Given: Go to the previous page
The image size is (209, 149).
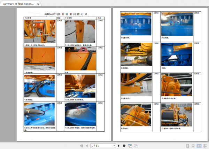Looking at the screenshot, I should click(87, 146).
